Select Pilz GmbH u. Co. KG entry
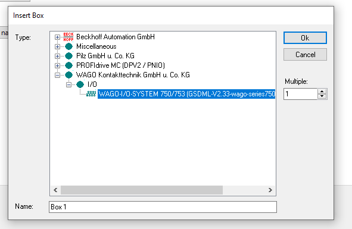The width and height of the screenshot is (352, 229). (x=105, y=56)
